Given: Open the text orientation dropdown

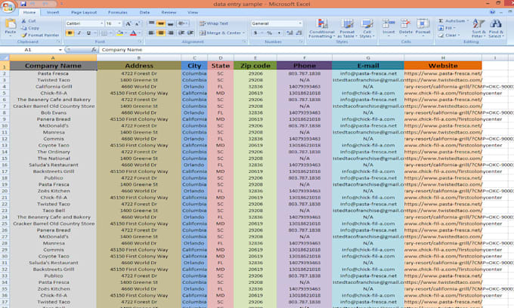Looking at the screenshot, I should click(x=182, y=23).
